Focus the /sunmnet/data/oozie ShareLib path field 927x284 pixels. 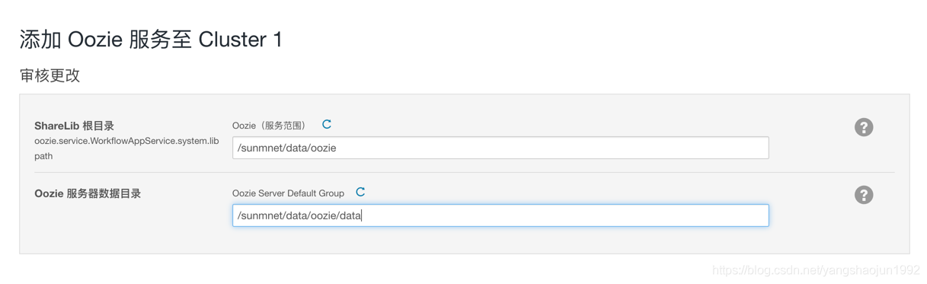click(500, 148)
